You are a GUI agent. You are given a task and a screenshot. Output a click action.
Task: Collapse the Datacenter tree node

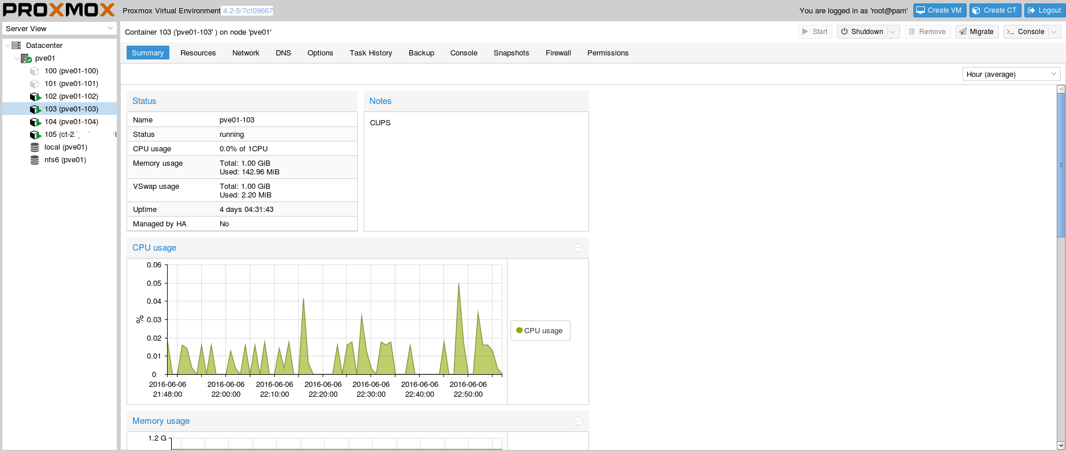click(7, 46)
